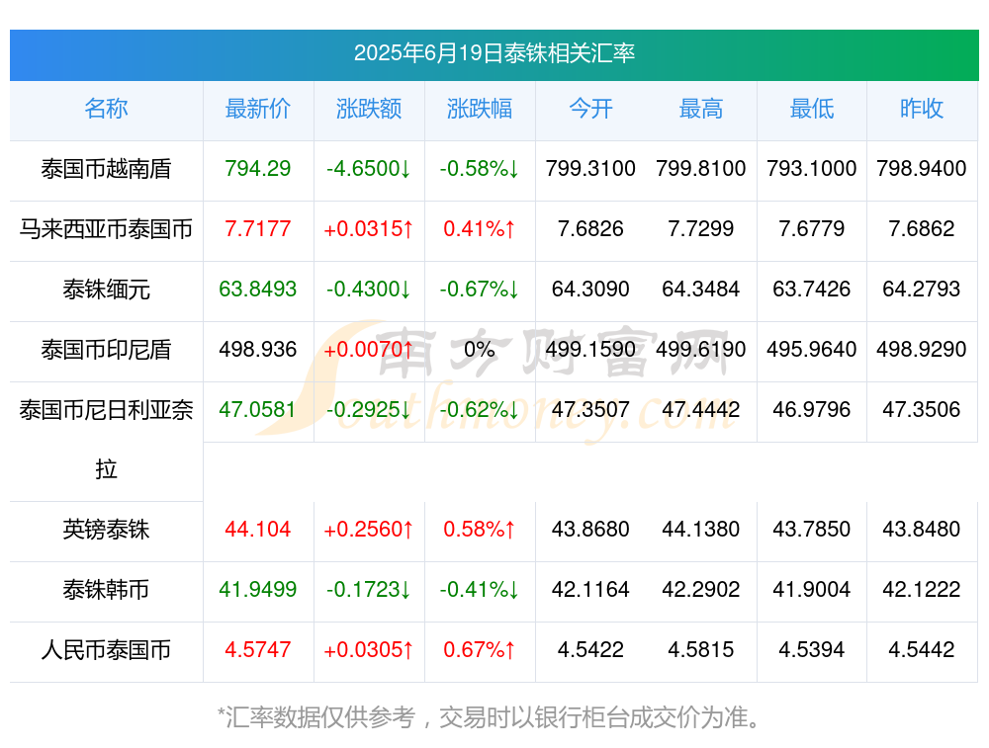989x748 pixels.
Task: Click previous close 42.1222
Action: coord(922,589)
